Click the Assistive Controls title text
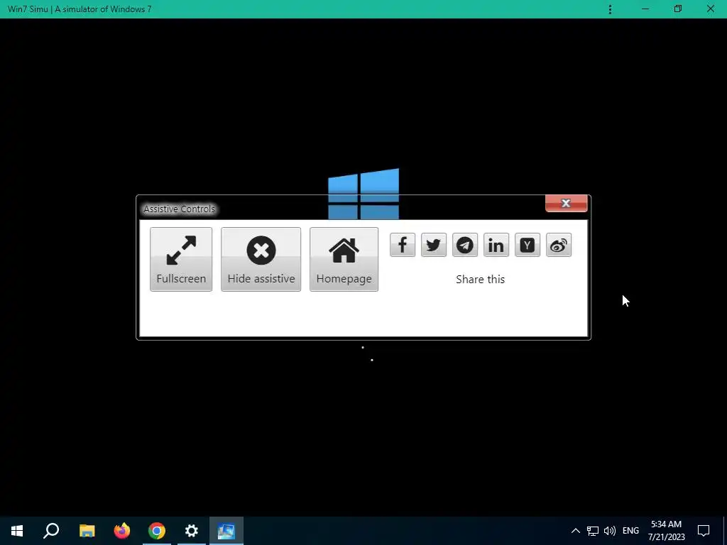Screen dimensions: 727x545 180,209
